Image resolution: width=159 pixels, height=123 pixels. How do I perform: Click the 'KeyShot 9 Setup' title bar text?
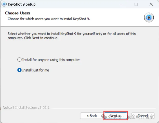[22, 4]
